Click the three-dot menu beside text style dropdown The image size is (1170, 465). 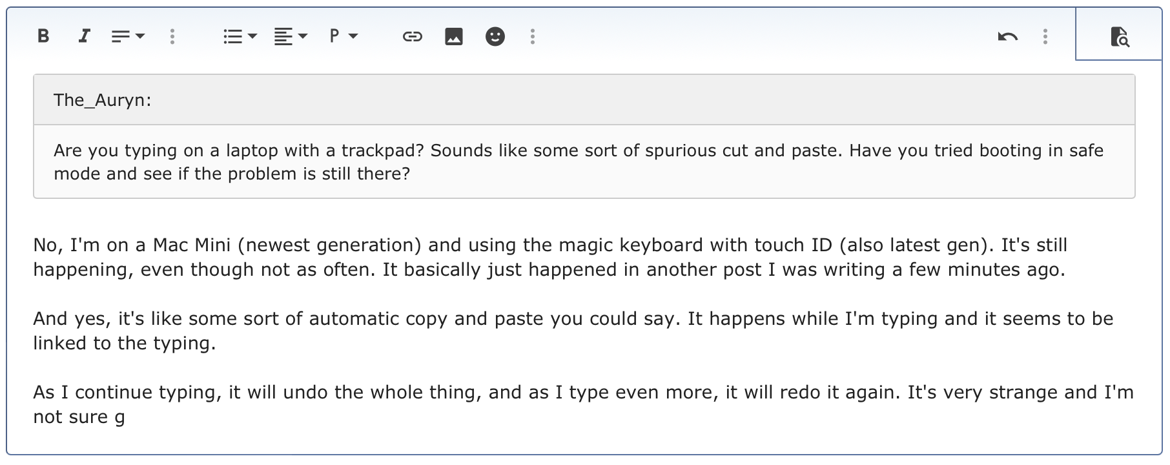coord(172,36)
